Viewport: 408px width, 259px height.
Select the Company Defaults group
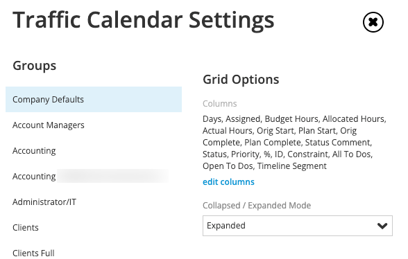[x=94, y=100]
